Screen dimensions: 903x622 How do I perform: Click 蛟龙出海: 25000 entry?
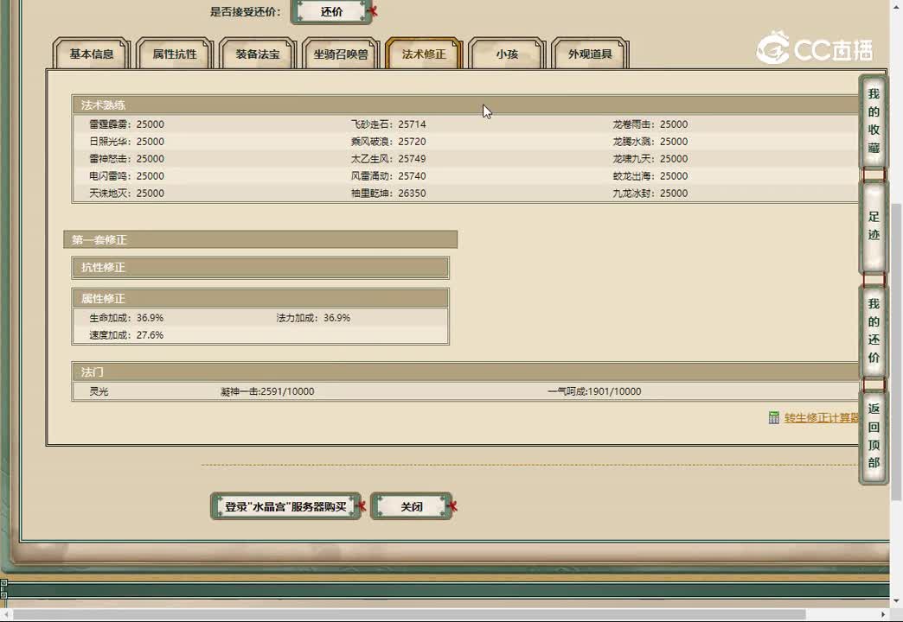(650, 176)
